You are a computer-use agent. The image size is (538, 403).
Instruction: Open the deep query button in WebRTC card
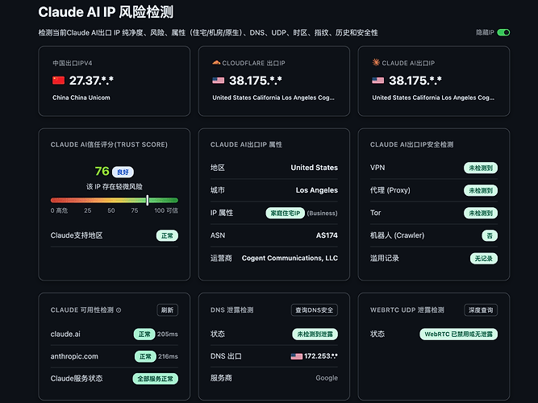tap(481, 310)
